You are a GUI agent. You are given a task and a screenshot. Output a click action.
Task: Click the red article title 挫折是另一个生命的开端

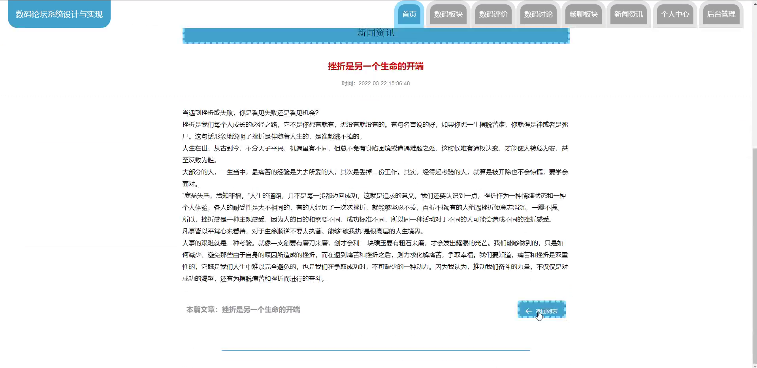pos(376,66)
